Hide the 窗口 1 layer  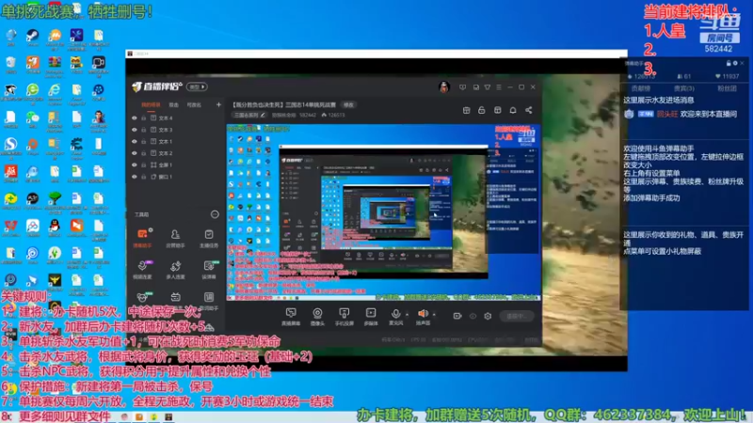135,177
